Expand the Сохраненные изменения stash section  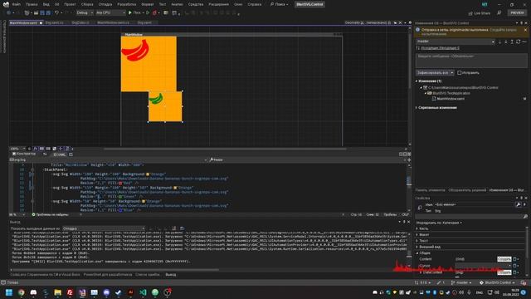pyautogui.click(x=417, y=108)
